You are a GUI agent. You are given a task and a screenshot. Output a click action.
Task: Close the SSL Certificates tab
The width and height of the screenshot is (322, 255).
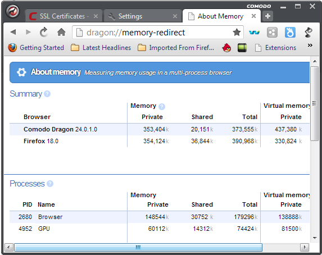click(96, 16)
